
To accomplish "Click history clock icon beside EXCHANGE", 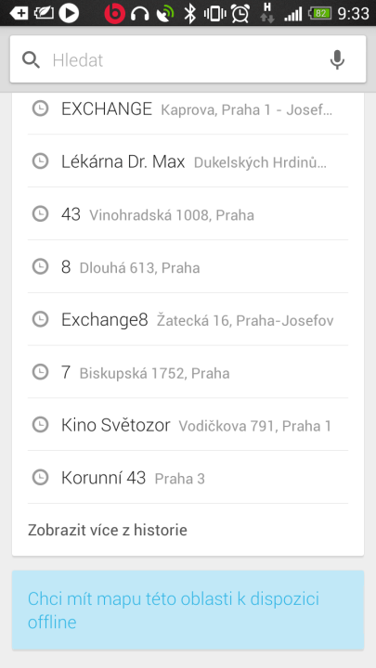I will point(41,109).
